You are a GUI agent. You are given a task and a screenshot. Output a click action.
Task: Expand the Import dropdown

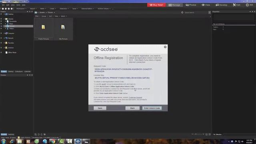pyautogui.click(x=33, y=9)
